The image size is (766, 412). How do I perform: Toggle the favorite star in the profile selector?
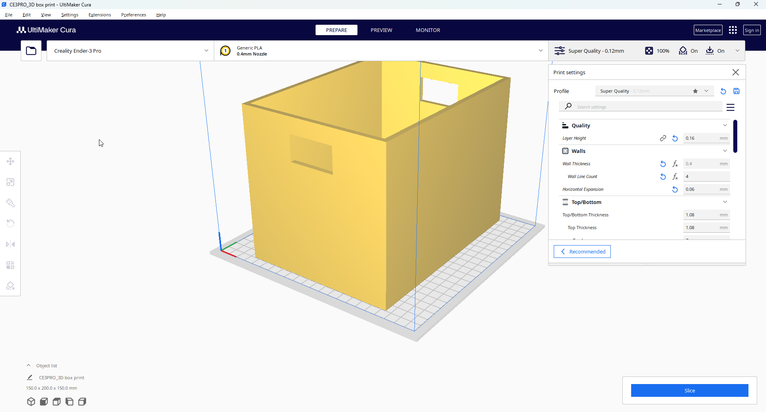695,91
